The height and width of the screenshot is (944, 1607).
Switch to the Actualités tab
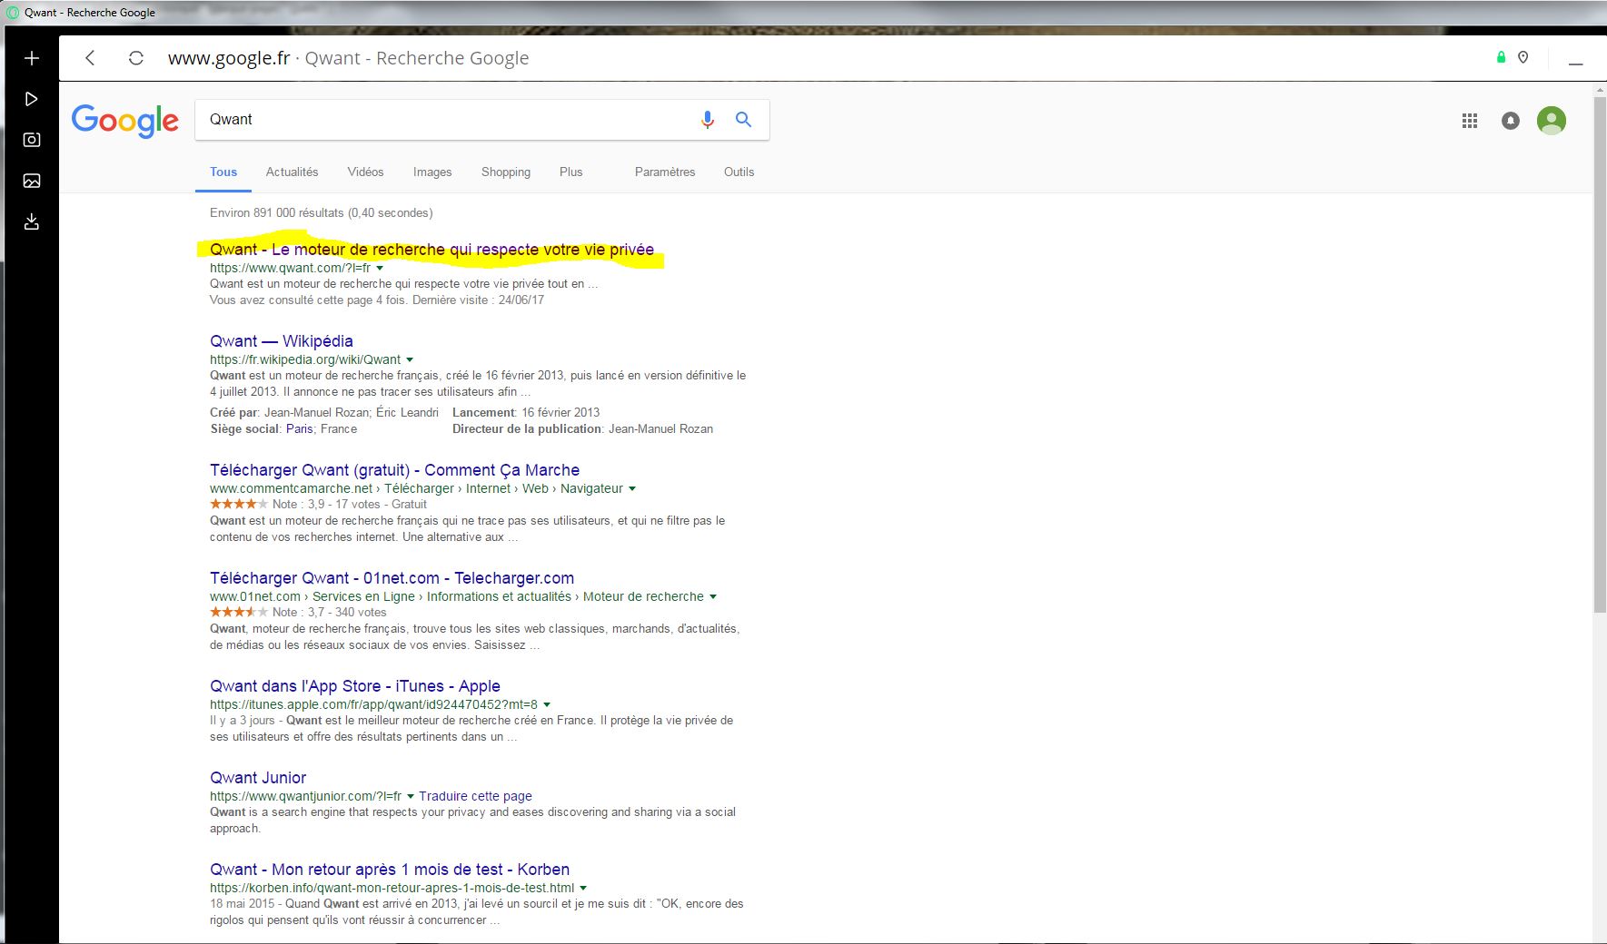292,172
